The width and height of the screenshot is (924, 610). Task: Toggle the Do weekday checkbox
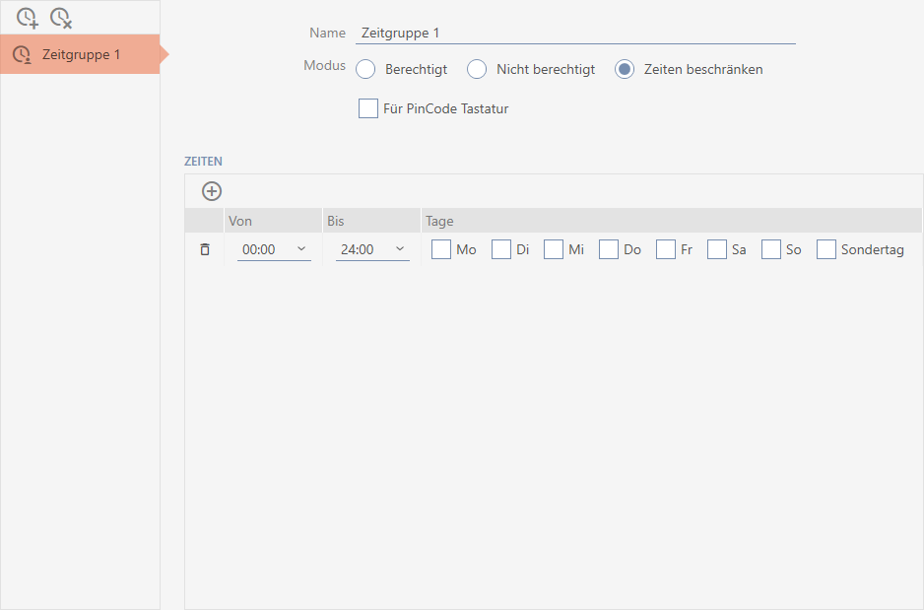click(609, 249)
